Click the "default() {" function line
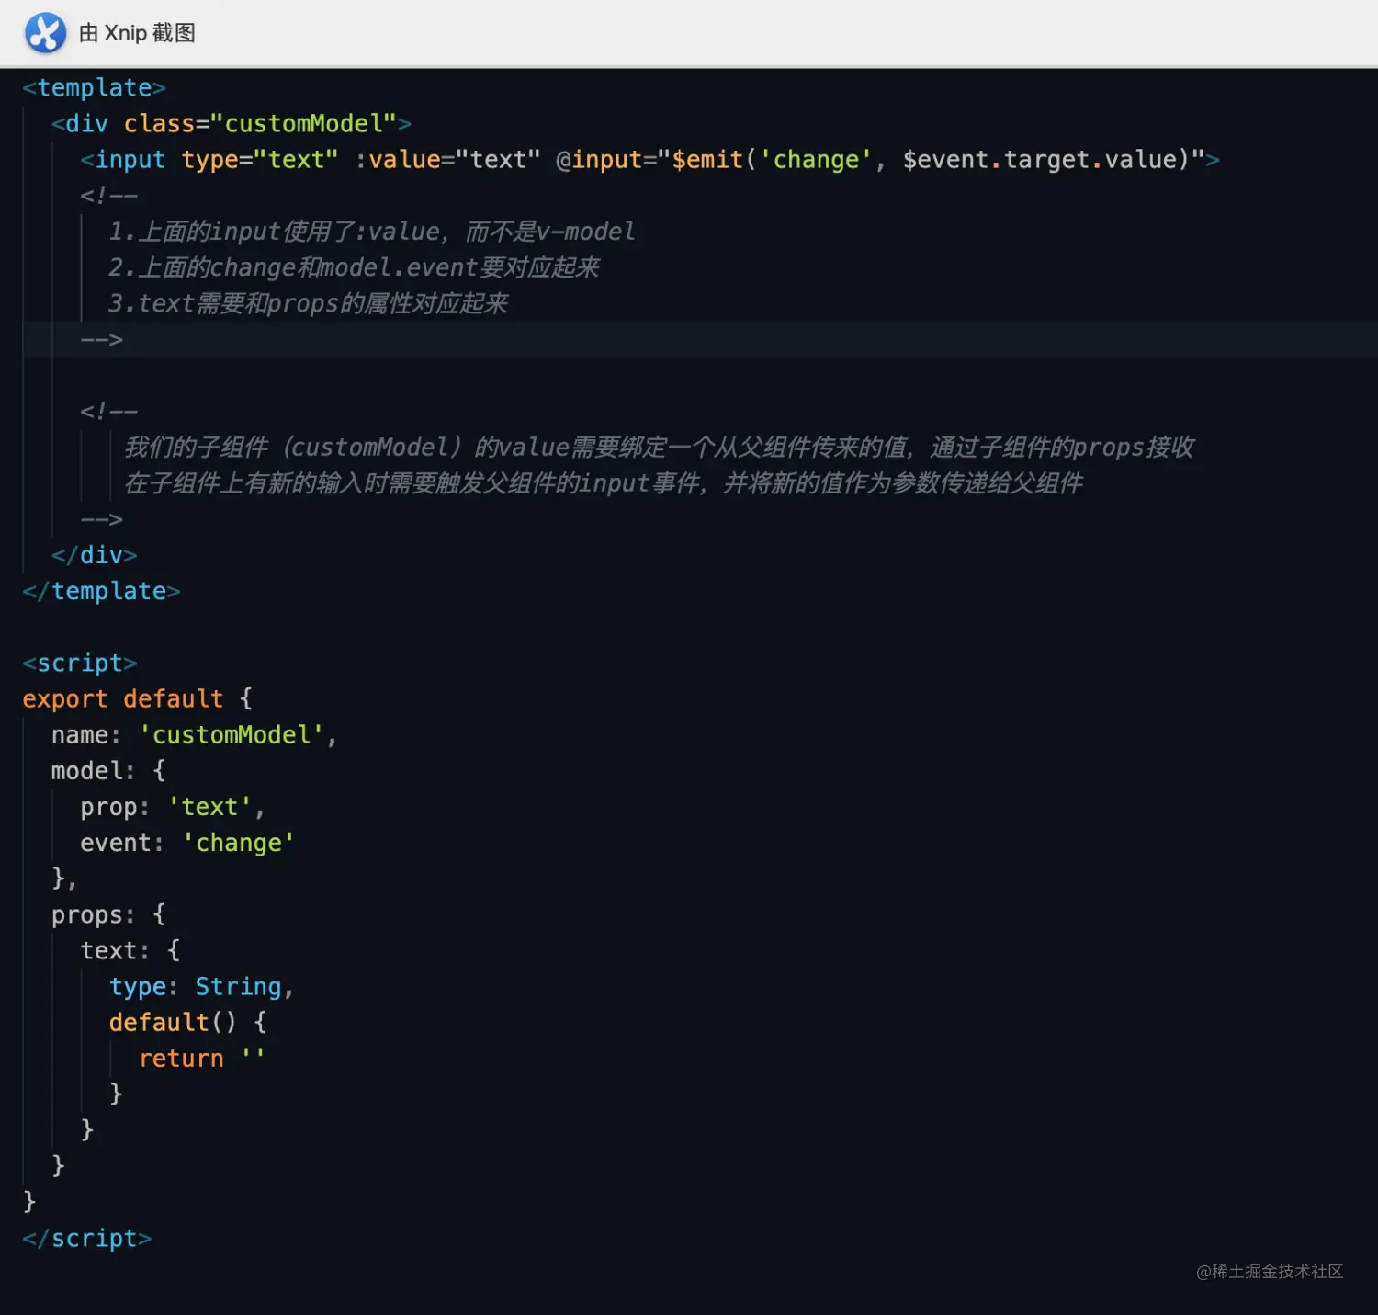The image size is (1378, 1315). coord(187,1022)
